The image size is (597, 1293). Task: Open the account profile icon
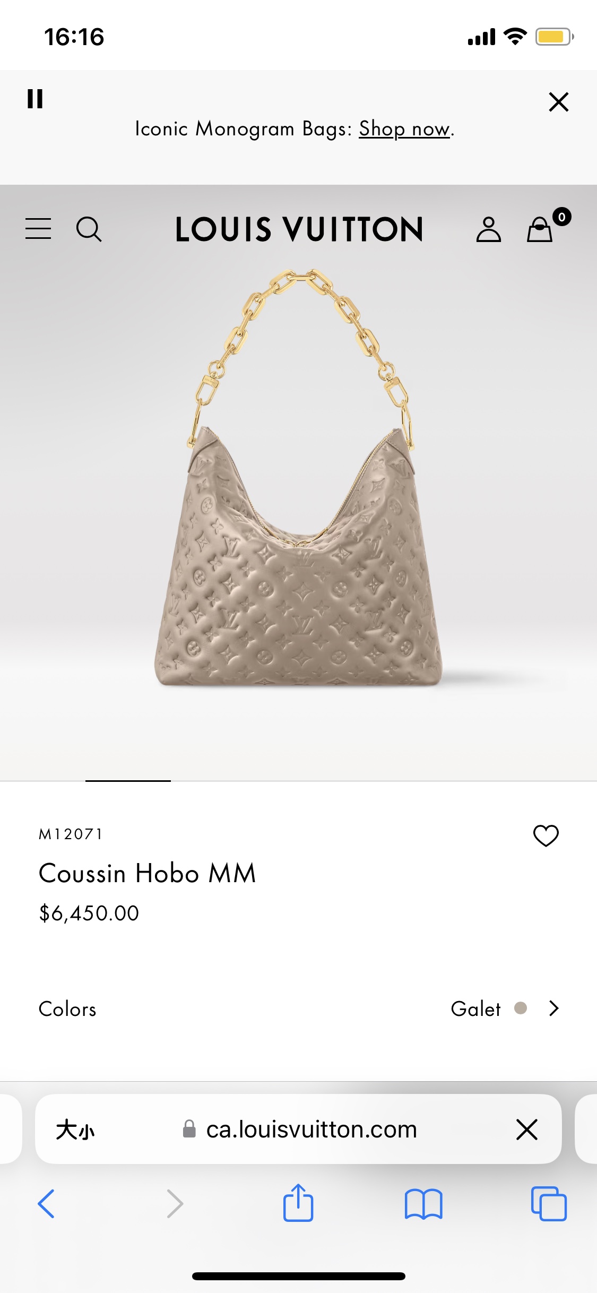488,229
